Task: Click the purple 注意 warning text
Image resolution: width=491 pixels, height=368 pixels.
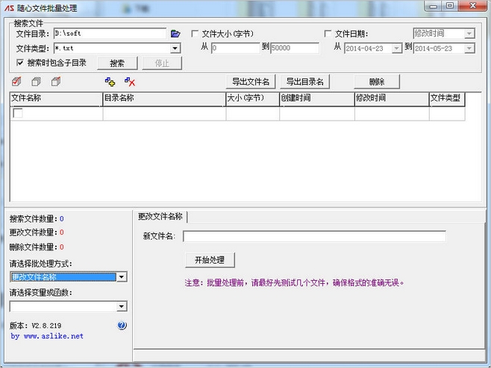Action: [x=294, y=282]
